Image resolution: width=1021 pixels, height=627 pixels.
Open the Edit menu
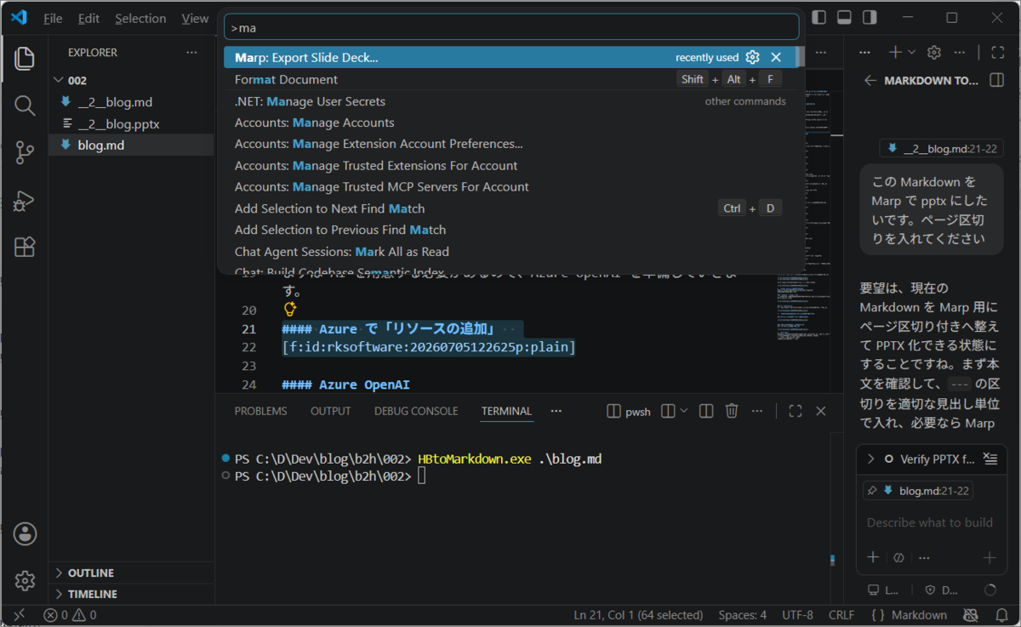click(88, 18)
